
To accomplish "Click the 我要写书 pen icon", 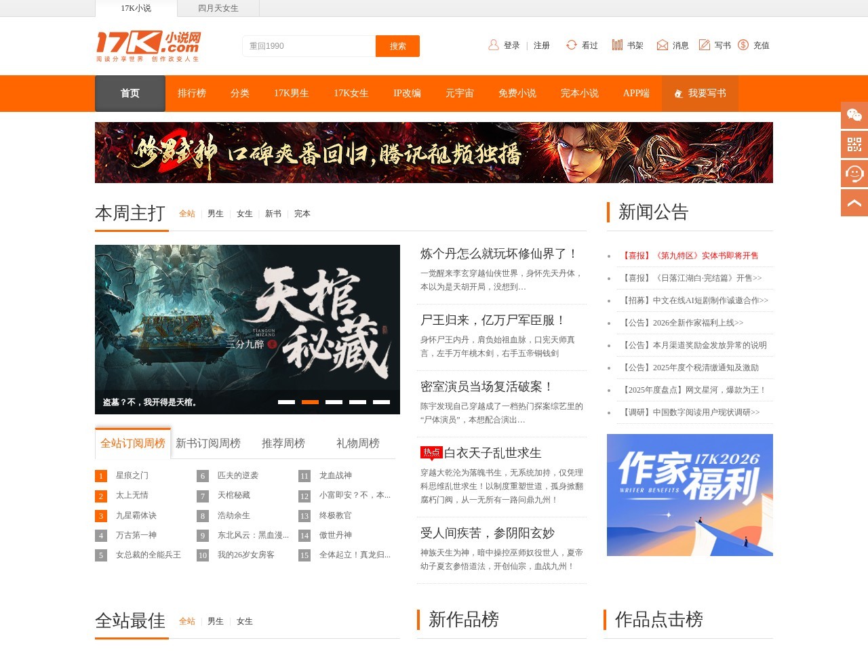I will click(678, 94).
